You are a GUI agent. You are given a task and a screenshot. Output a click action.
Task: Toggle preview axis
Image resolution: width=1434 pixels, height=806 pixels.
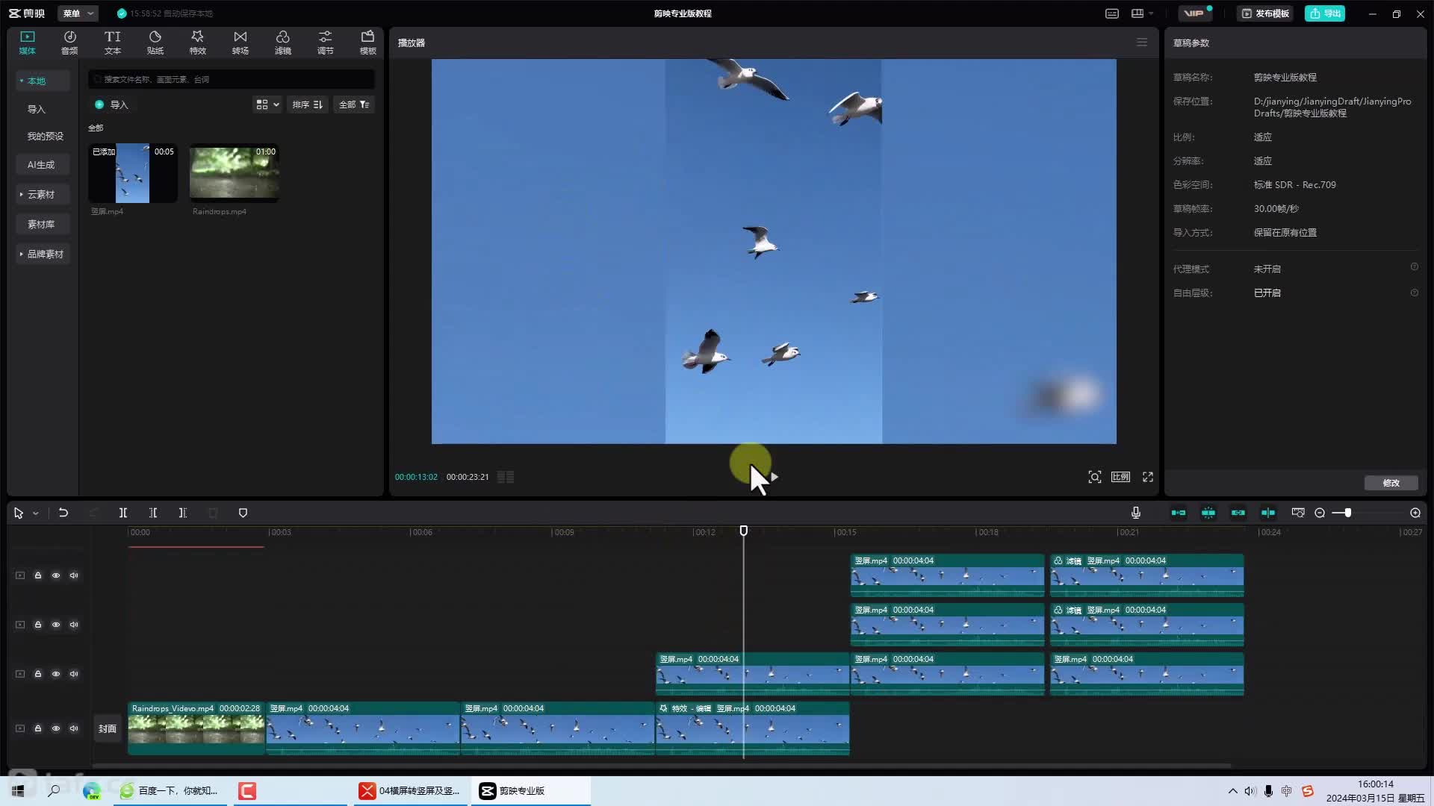pyautogui.click(x=1268, y=513)
